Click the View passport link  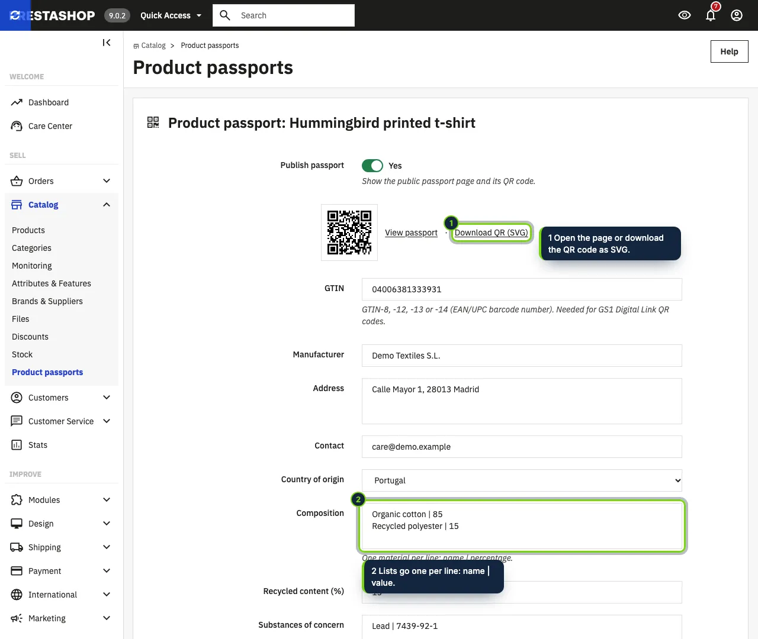[x=411, y=233]
